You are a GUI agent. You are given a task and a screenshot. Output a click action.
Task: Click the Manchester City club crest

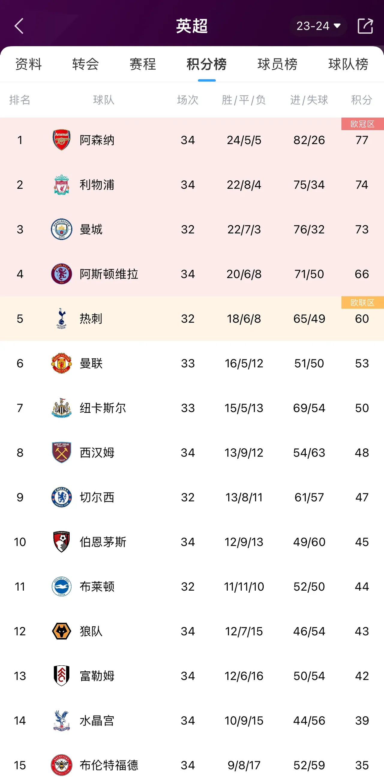click(x=61, y=229)
